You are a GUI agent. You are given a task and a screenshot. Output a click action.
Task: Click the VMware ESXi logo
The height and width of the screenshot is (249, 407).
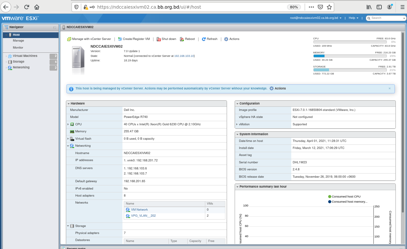[20, 18]
